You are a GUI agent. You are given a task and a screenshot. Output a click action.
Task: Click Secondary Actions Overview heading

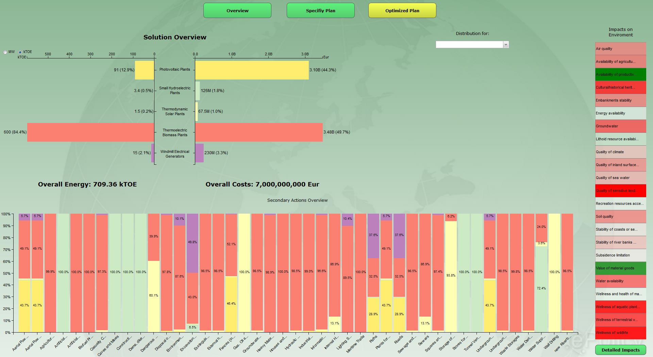(297, 200)
